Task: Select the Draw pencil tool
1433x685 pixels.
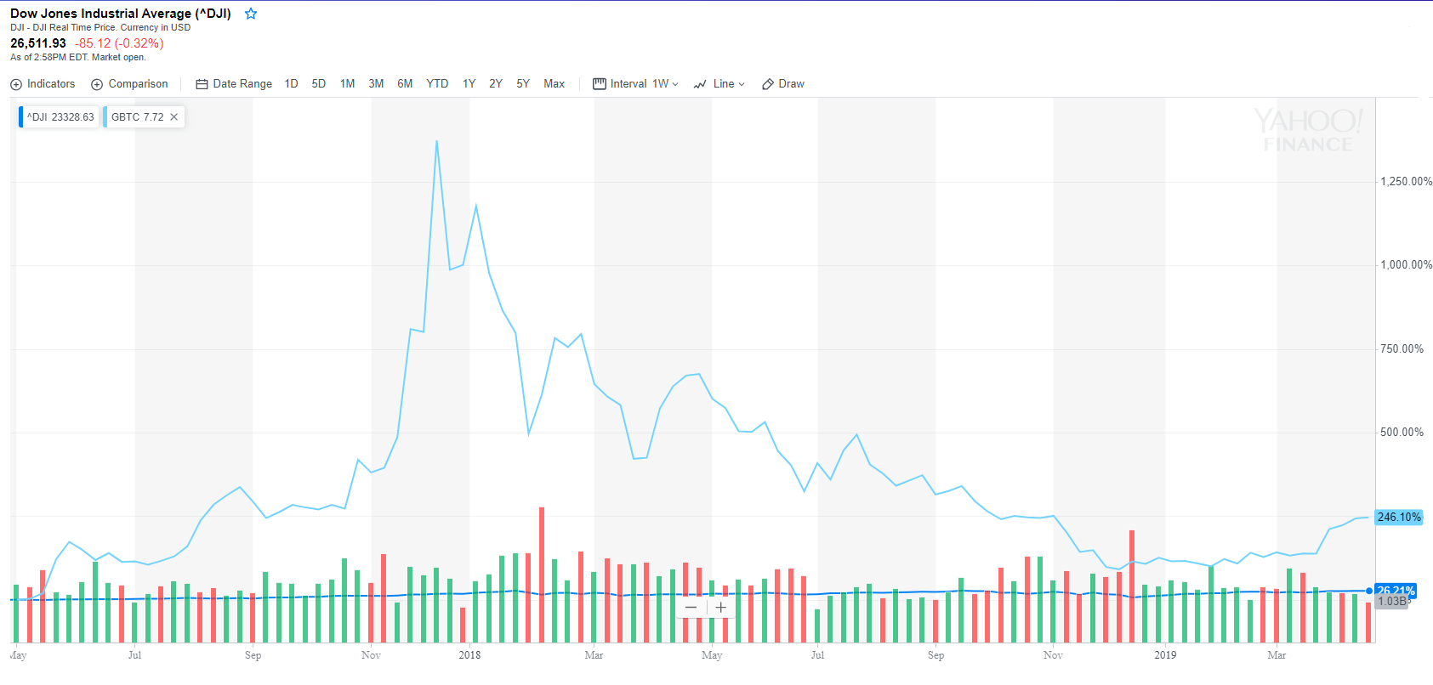Action: [768, 84]
